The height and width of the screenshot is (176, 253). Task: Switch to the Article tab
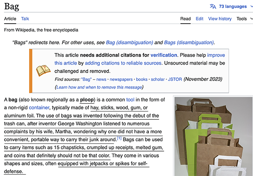[10, 19]
